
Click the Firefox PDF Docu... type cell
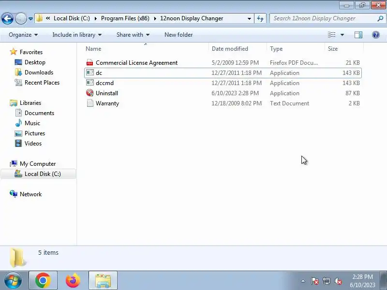click(294, 63)
